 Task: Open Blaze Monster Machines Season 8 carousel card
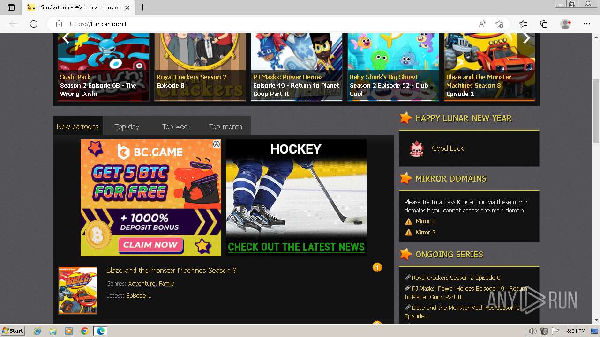[x=489, y=67]
